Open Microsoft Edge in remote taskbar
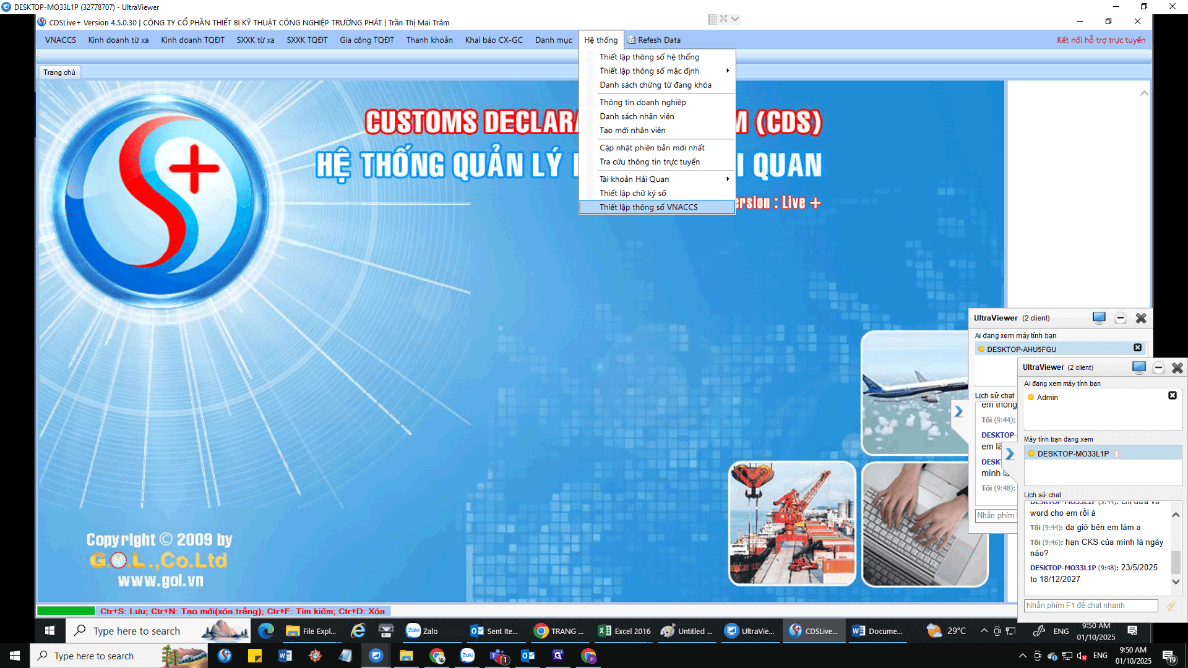This screenshot has width=1188, height=668. (266, 631)
